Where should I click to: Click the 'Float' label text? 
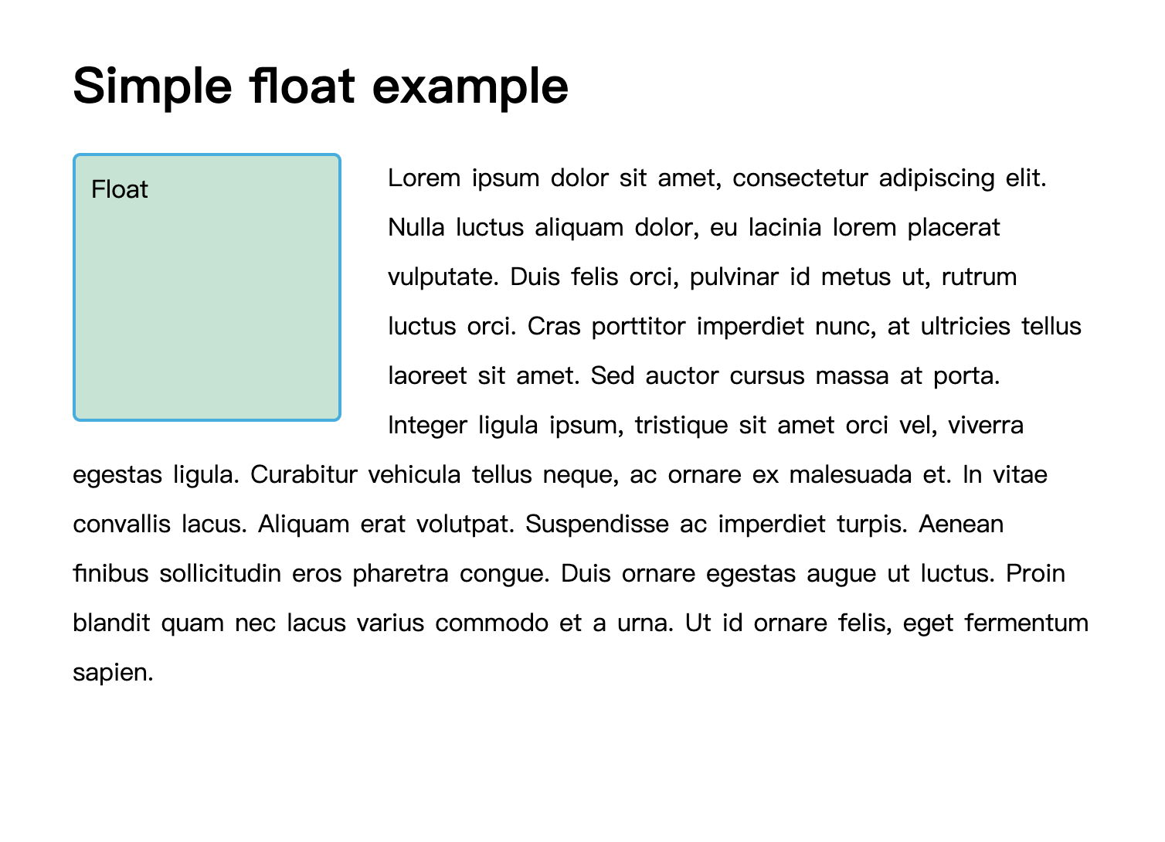(x=120, y=189)
